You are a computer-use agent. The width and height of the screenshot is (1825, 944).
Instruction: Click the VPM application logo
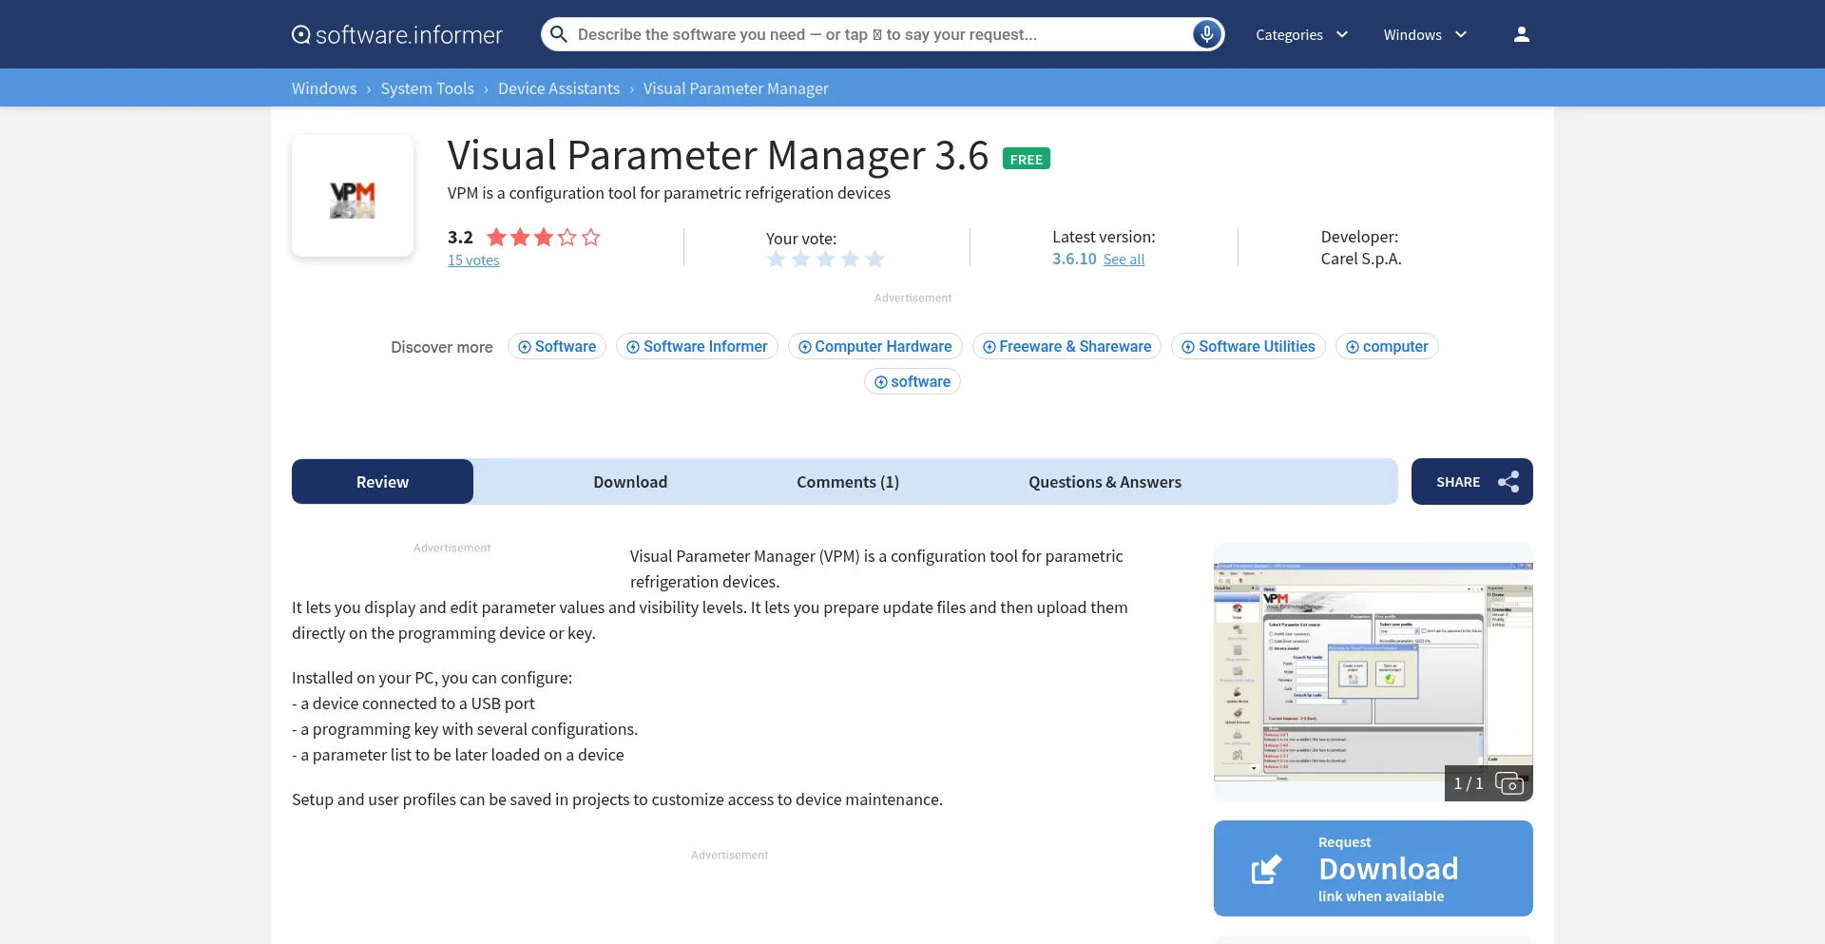coord(353,196)
